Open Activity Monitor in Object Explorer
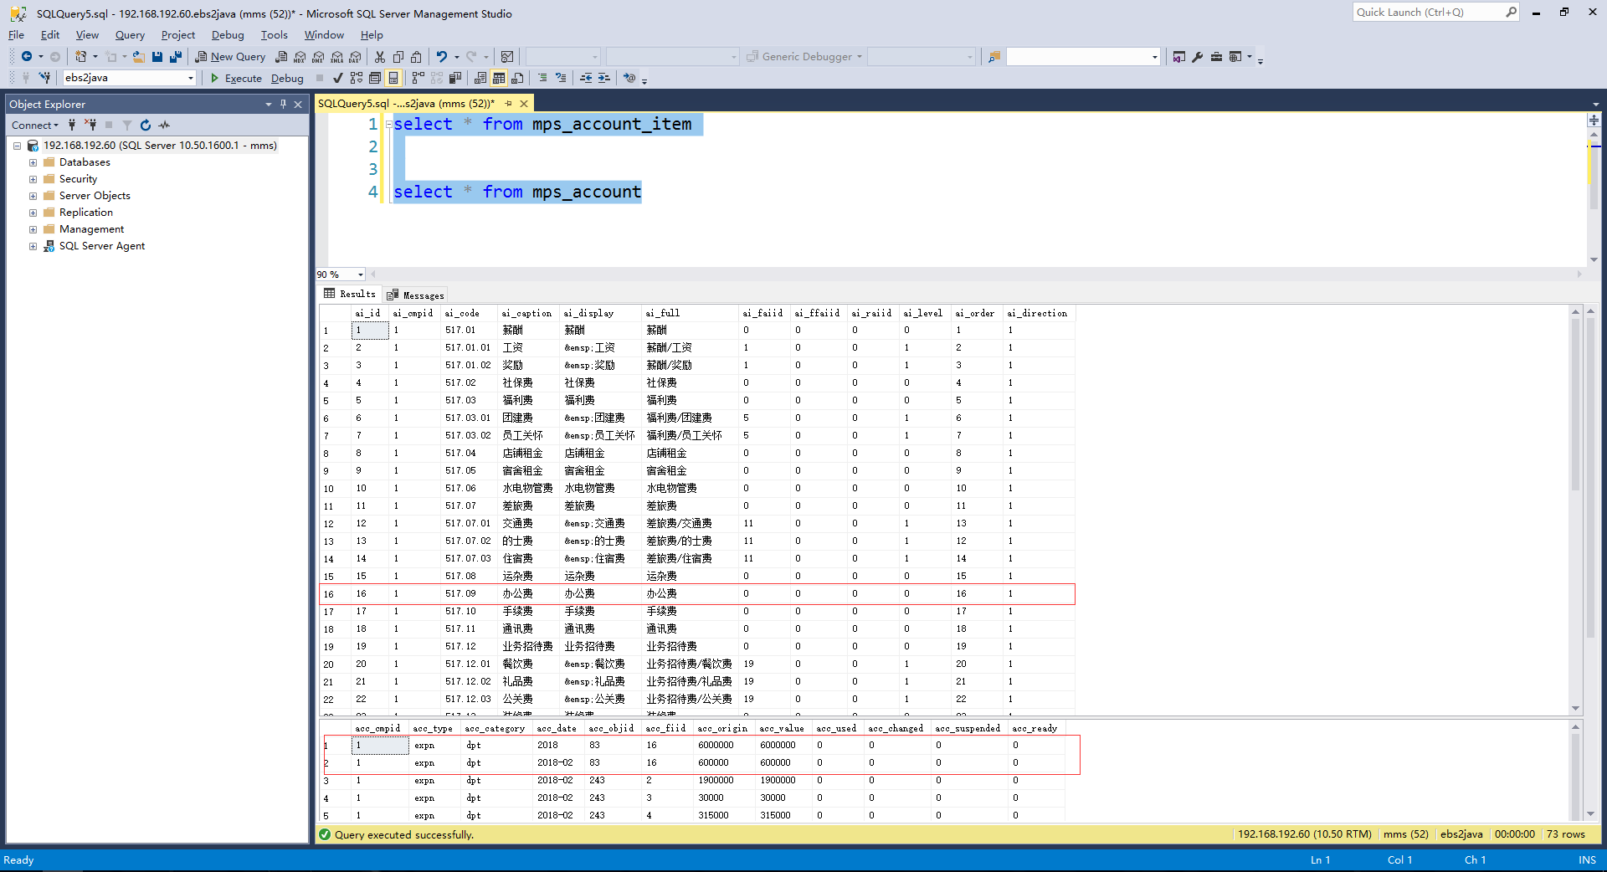Screen dimensions: 1607x872 click(x=165, y=125)
